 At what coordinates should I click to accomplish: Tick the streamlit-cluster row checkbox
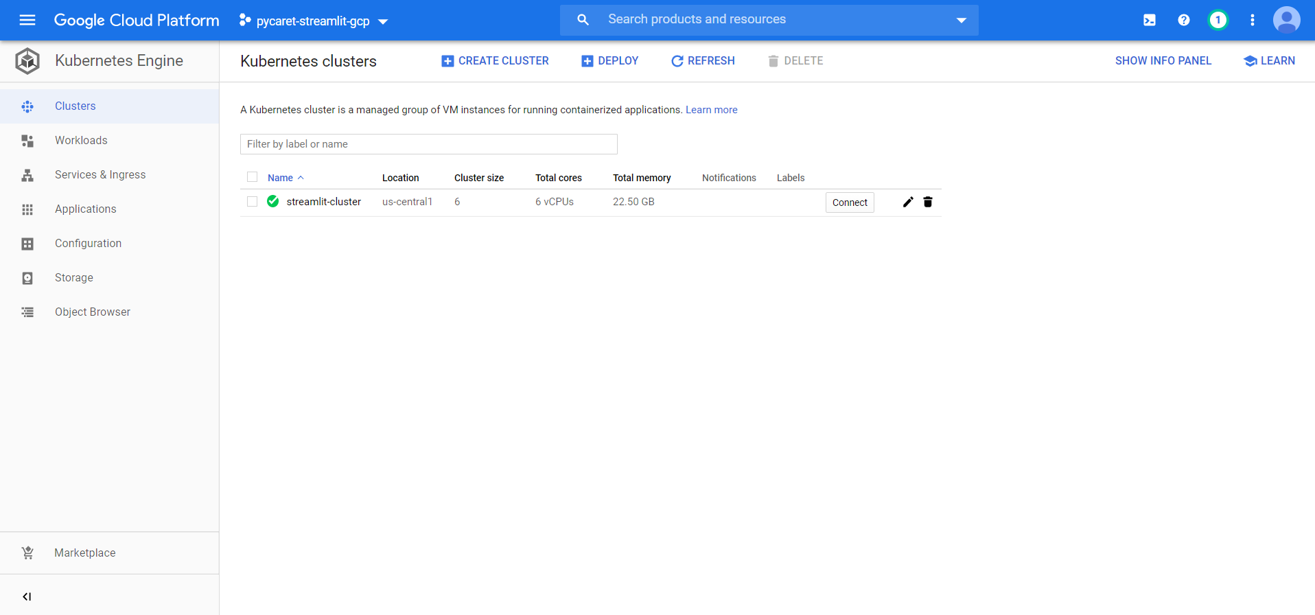tap(253, 202)
